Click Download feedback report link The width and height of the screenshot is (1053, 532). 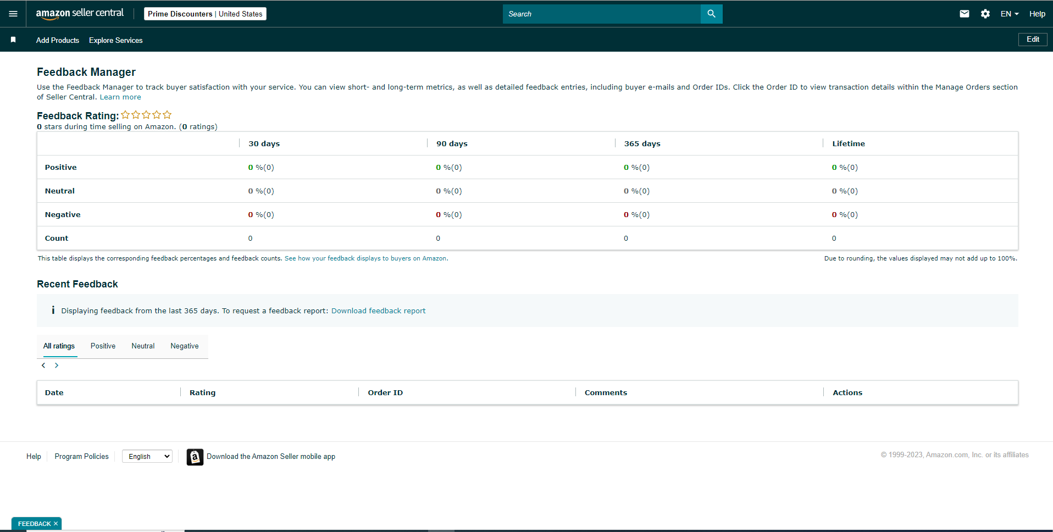tap(378, 311)
